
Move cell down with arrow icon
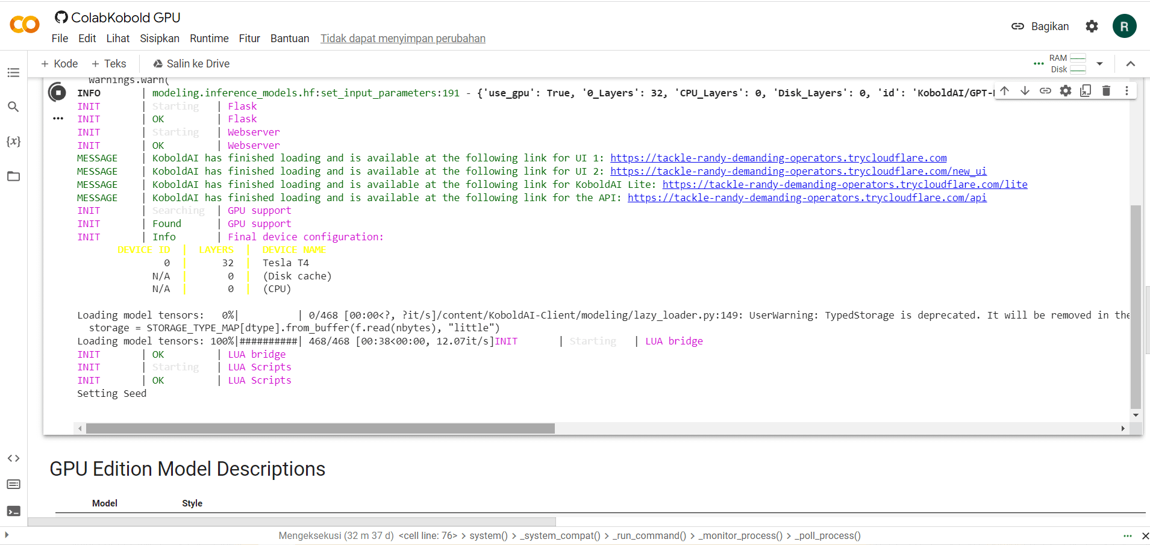pyautogui.click(x=1025, y=91)
